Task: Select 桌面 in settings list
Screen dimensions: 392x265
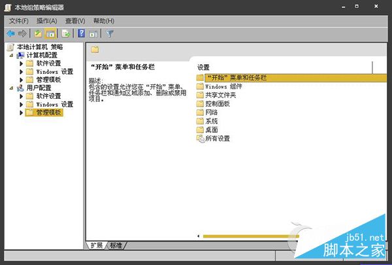Action: 211,130
